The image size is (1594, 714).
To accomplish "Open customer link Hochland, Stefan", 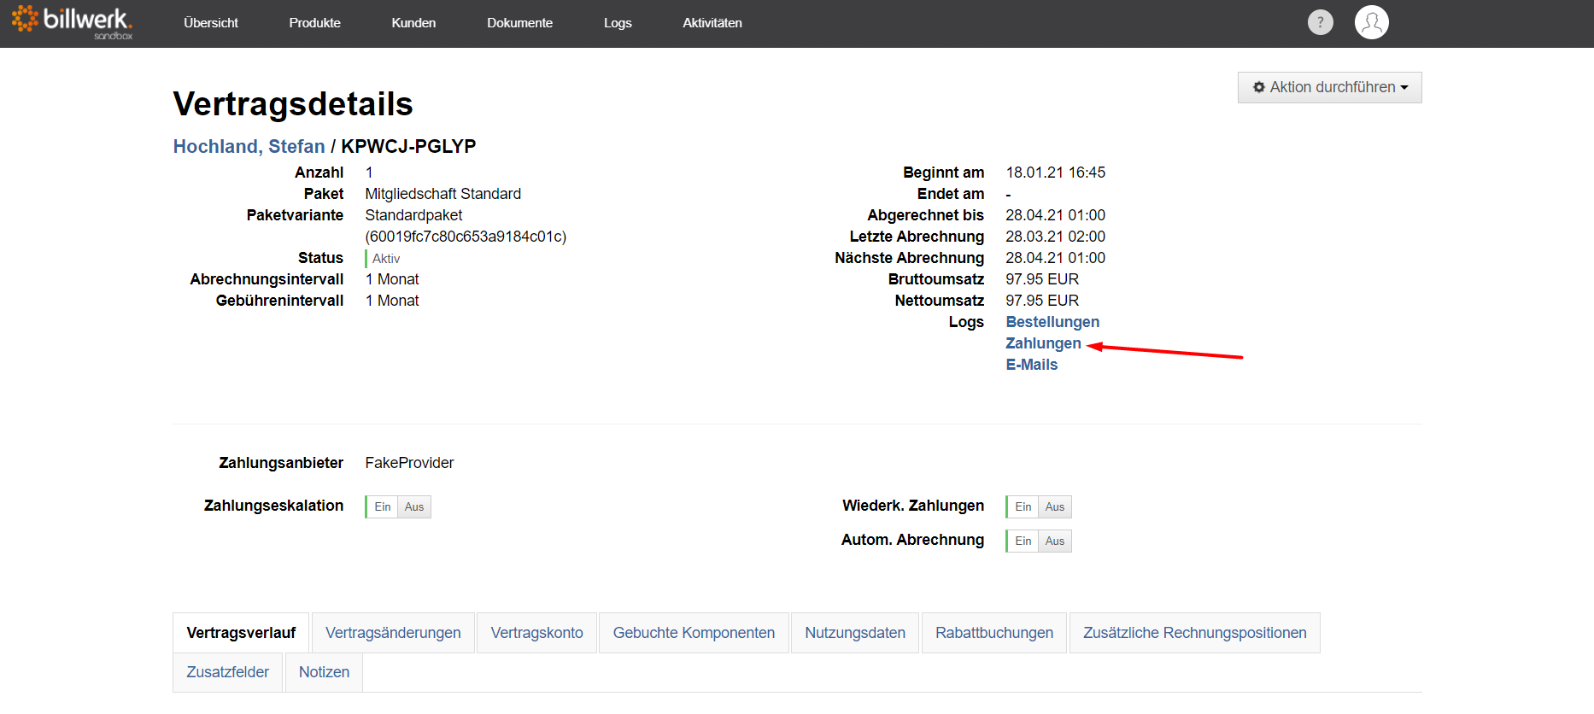I will 249,146.
